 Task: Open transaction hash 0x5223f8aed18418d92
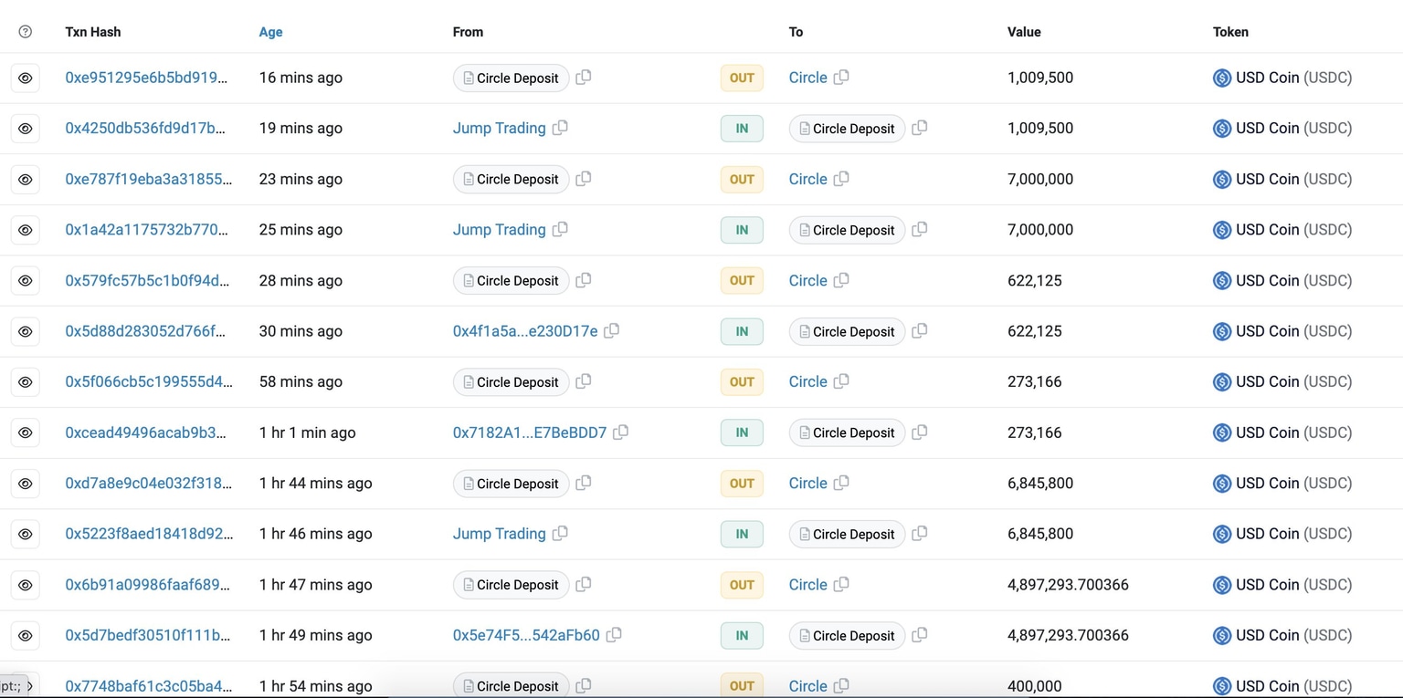tap(149, 534)
